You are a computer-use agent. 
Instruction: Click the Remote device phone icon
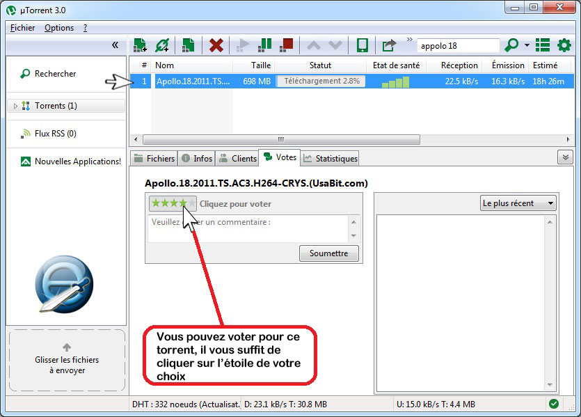pos(363,45)
